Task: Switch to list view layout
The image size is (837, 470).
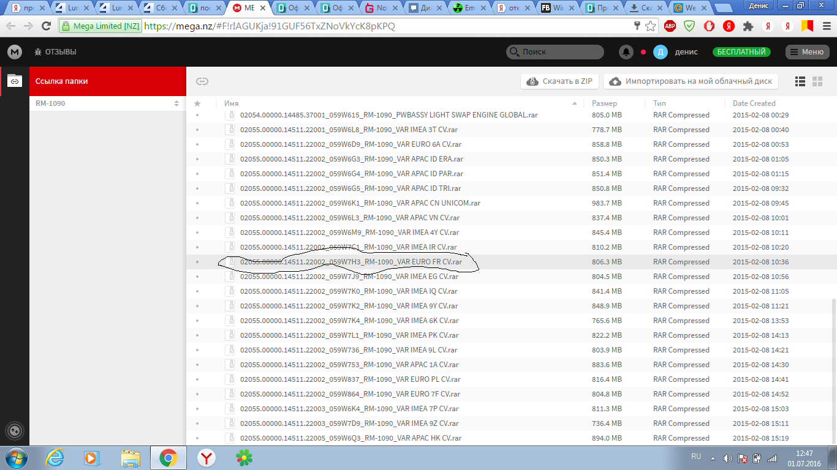Action: [x=800, y=81]
